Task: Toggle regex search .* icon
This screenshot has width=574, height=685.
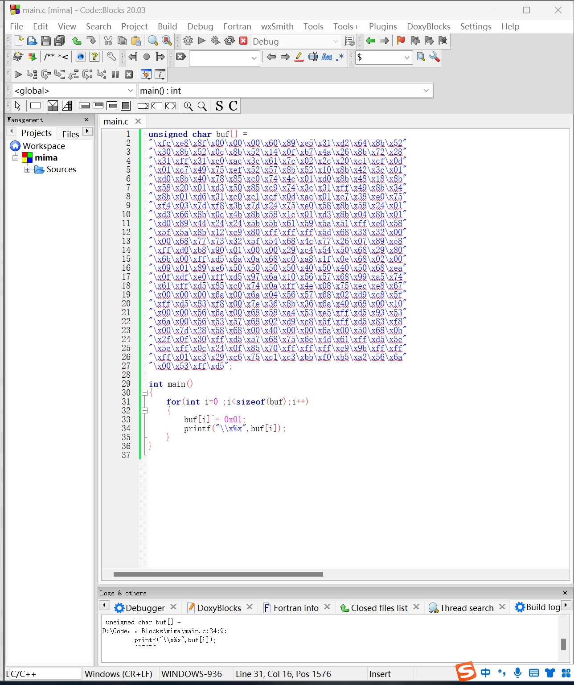Action: pos(340,57)
